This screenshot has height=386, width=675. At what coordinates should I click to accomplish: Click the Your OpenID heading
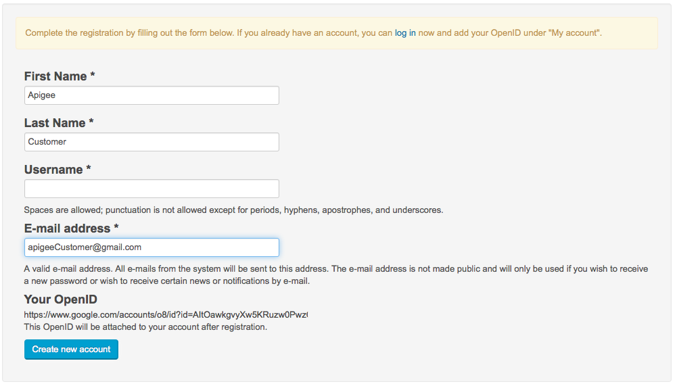tap(61, 299)
